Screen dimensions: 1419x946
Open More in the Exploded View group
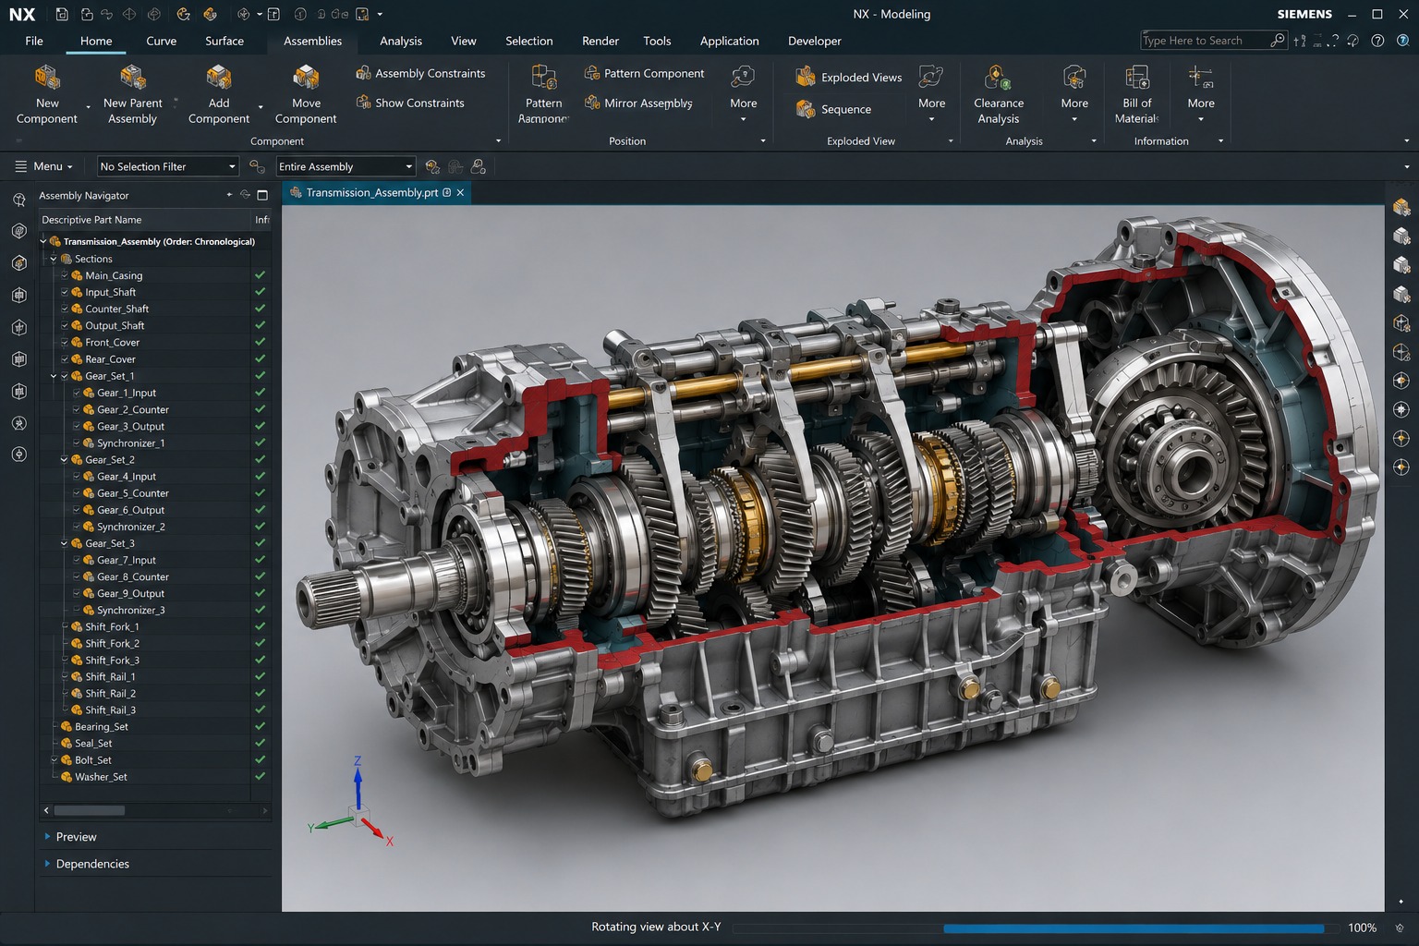pyautogui.click(x=931, y=93)
